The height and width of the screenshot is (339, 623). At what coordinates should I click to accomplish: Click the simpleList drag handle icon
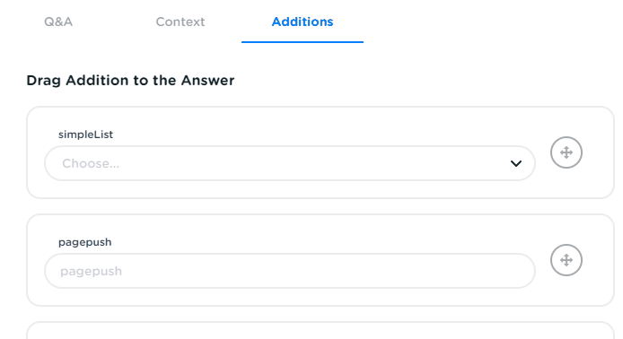pyautogui.click(x=566, y=152)
